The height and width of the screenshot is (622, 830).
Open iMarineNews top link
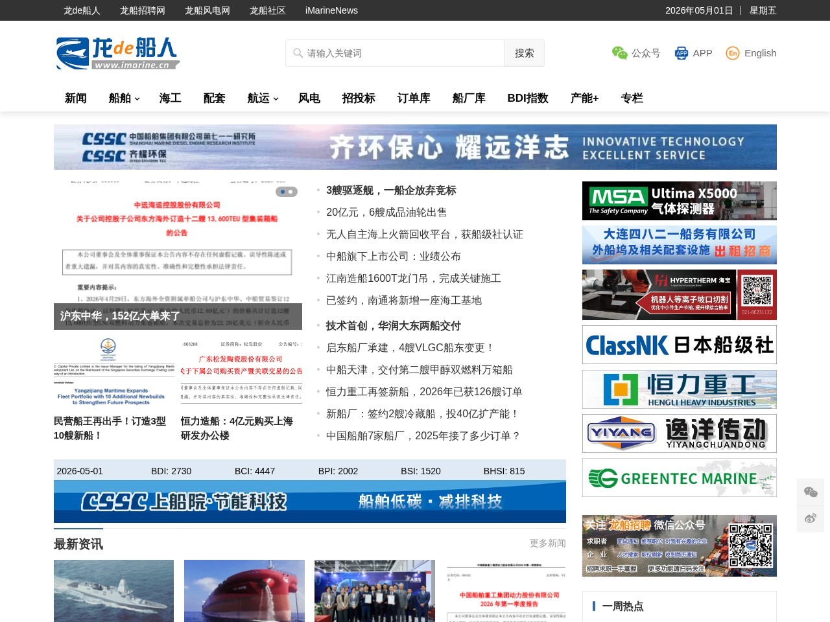click(x=331, y=10)
